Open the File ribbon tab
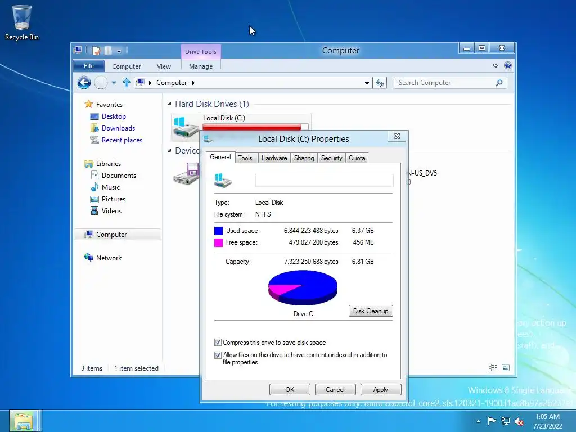The width and height of the screenshot is (576, 432). [x=89, y=66]
